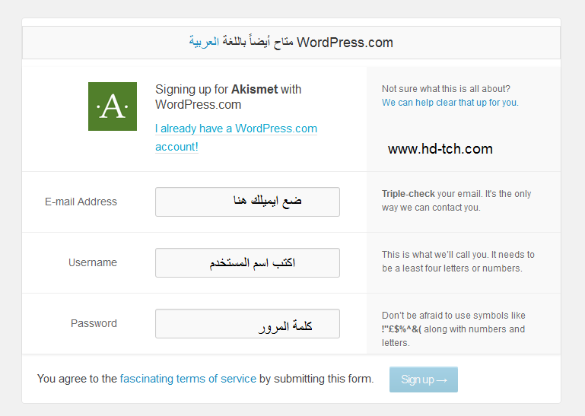This screenshot has height=416, width=585.
Task: Click the 'This is what we'll call you' hint
Action: coord(458,262)
